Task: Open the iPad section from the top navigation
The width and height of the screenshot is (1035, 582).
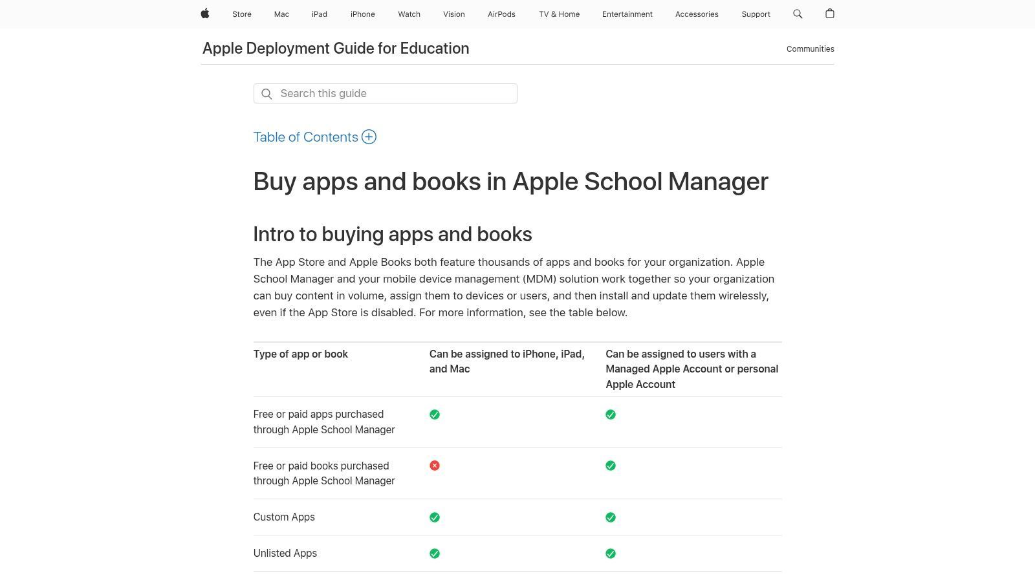Action: pos(319,14)
